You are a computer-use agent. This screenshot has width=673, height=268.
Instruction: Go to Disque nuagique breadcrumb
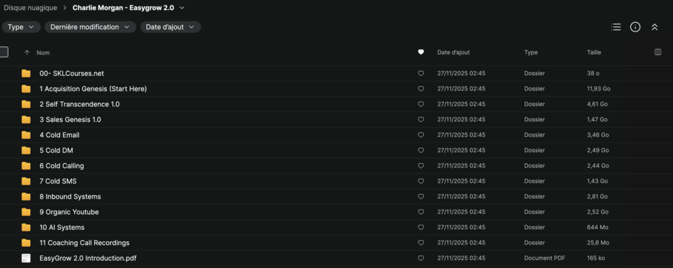click(31, 8)
